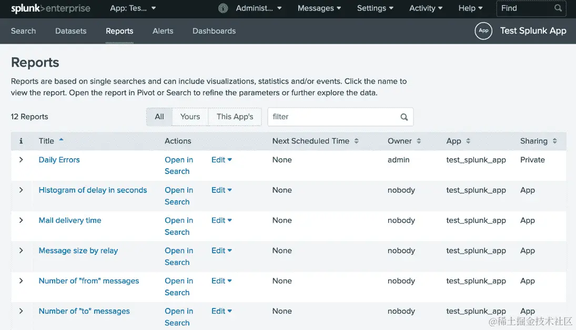Image resolution: width=576 pixels, height=330 pixels.
Task: Click the Splunk enterprise logo
Action: [x=50, y=8]
